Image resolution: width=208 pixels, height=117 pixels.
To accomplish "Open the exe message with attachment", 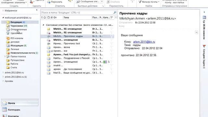I will [77, 51].
